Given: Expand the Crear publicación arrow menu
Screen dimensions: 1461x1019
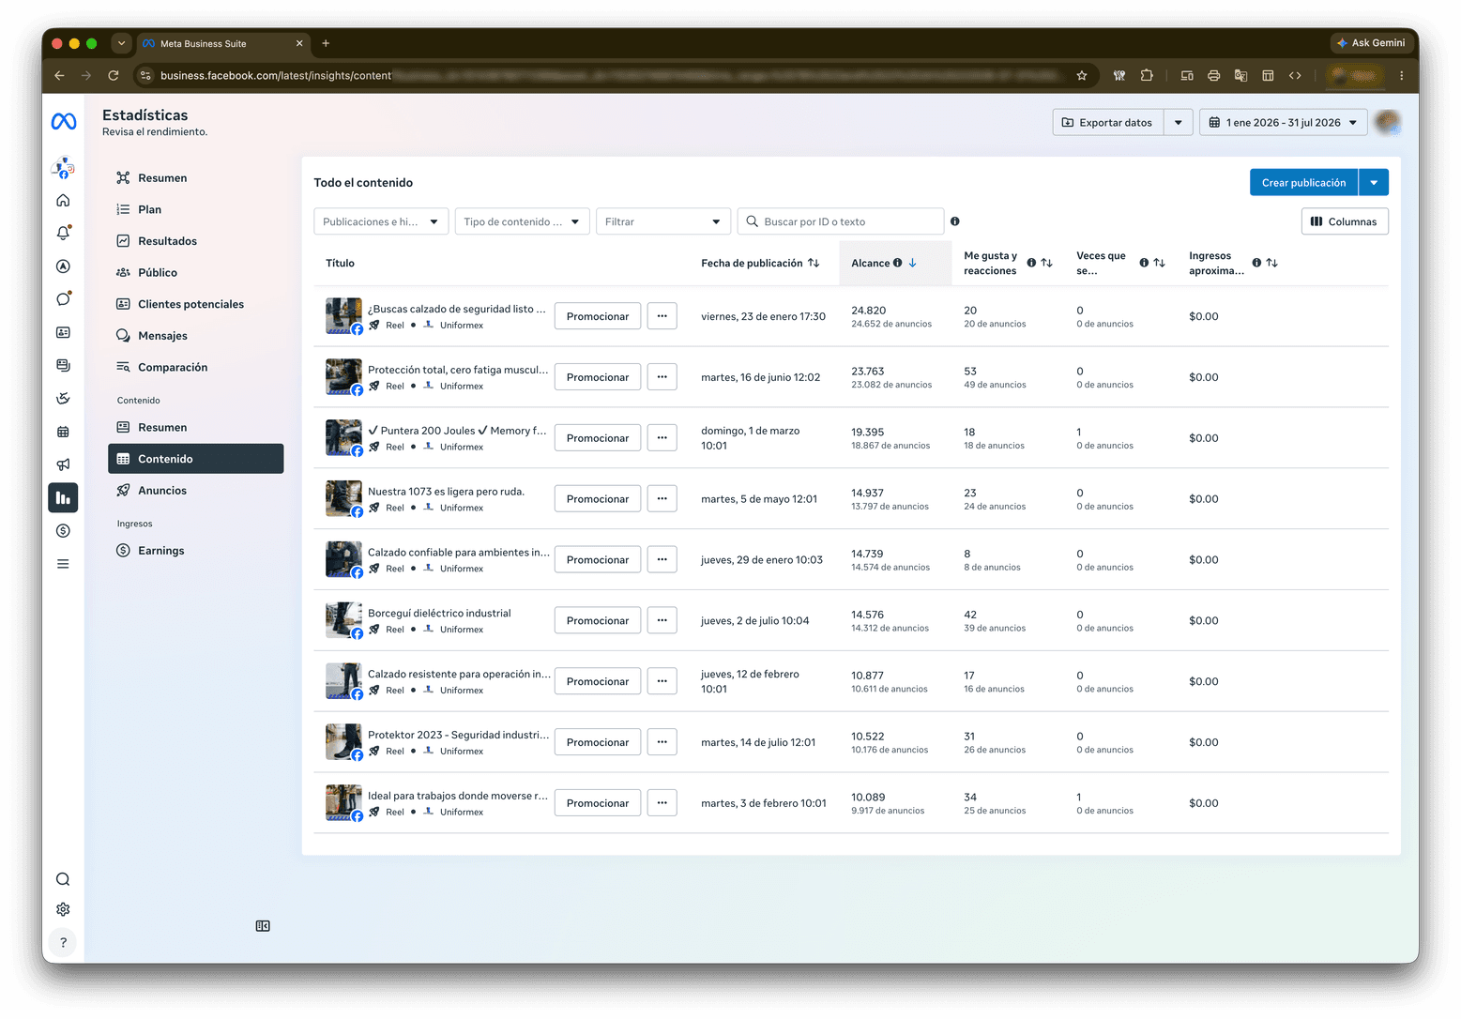Looking at the screenshot, I should coord(1374,183).
